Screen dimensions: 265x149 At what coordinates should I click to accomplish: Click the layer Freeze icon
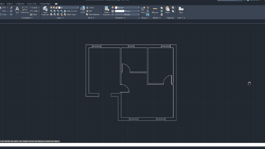[58, 11]
